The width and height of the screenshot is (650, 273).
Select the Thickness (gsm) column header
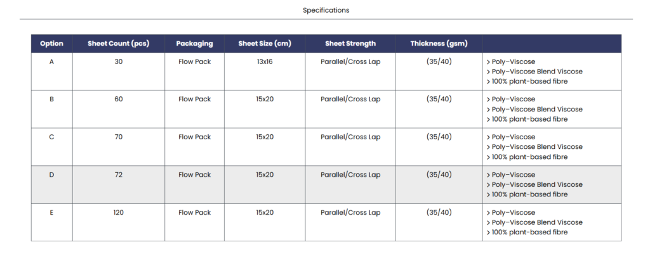[439, 44]
